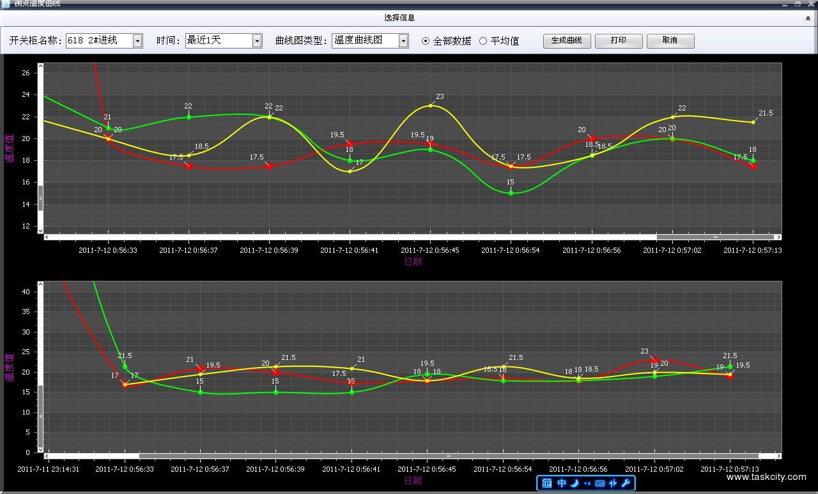The image size is (818, 494).
Task: Click the bottom chart's horizontal scrollbar left arrow
Action: point(47,456)
